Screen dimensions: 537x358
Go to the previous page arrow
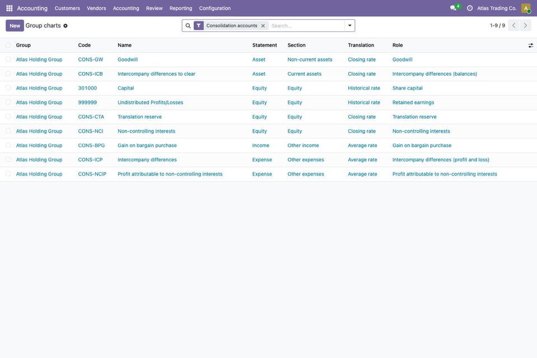click(513, 25)
